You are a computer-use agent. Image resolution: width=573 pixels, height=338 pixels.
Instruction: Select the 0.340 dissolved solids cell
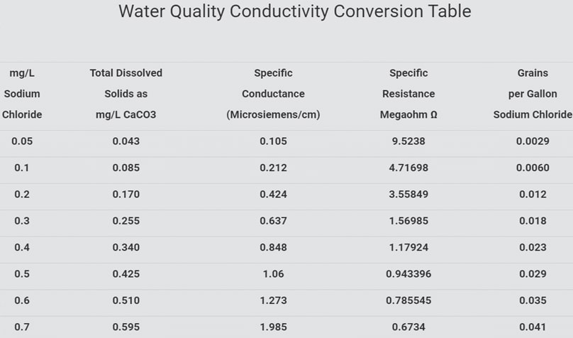point(126,248)
